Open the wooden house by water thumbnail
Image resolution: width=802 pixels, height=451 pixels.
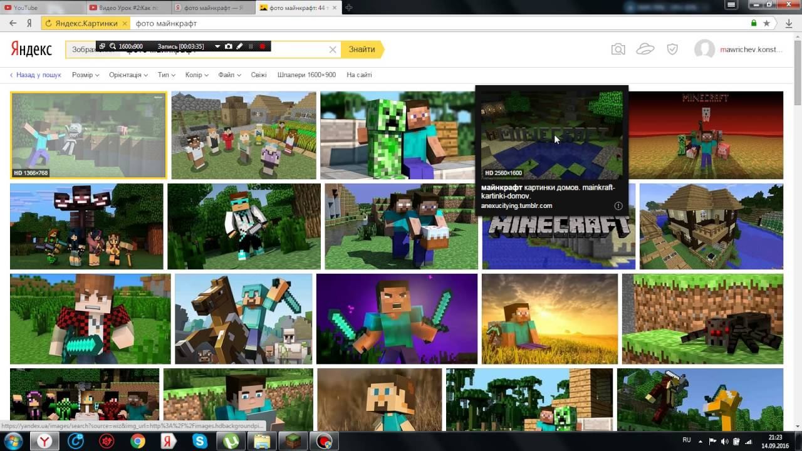pos(711,226)
